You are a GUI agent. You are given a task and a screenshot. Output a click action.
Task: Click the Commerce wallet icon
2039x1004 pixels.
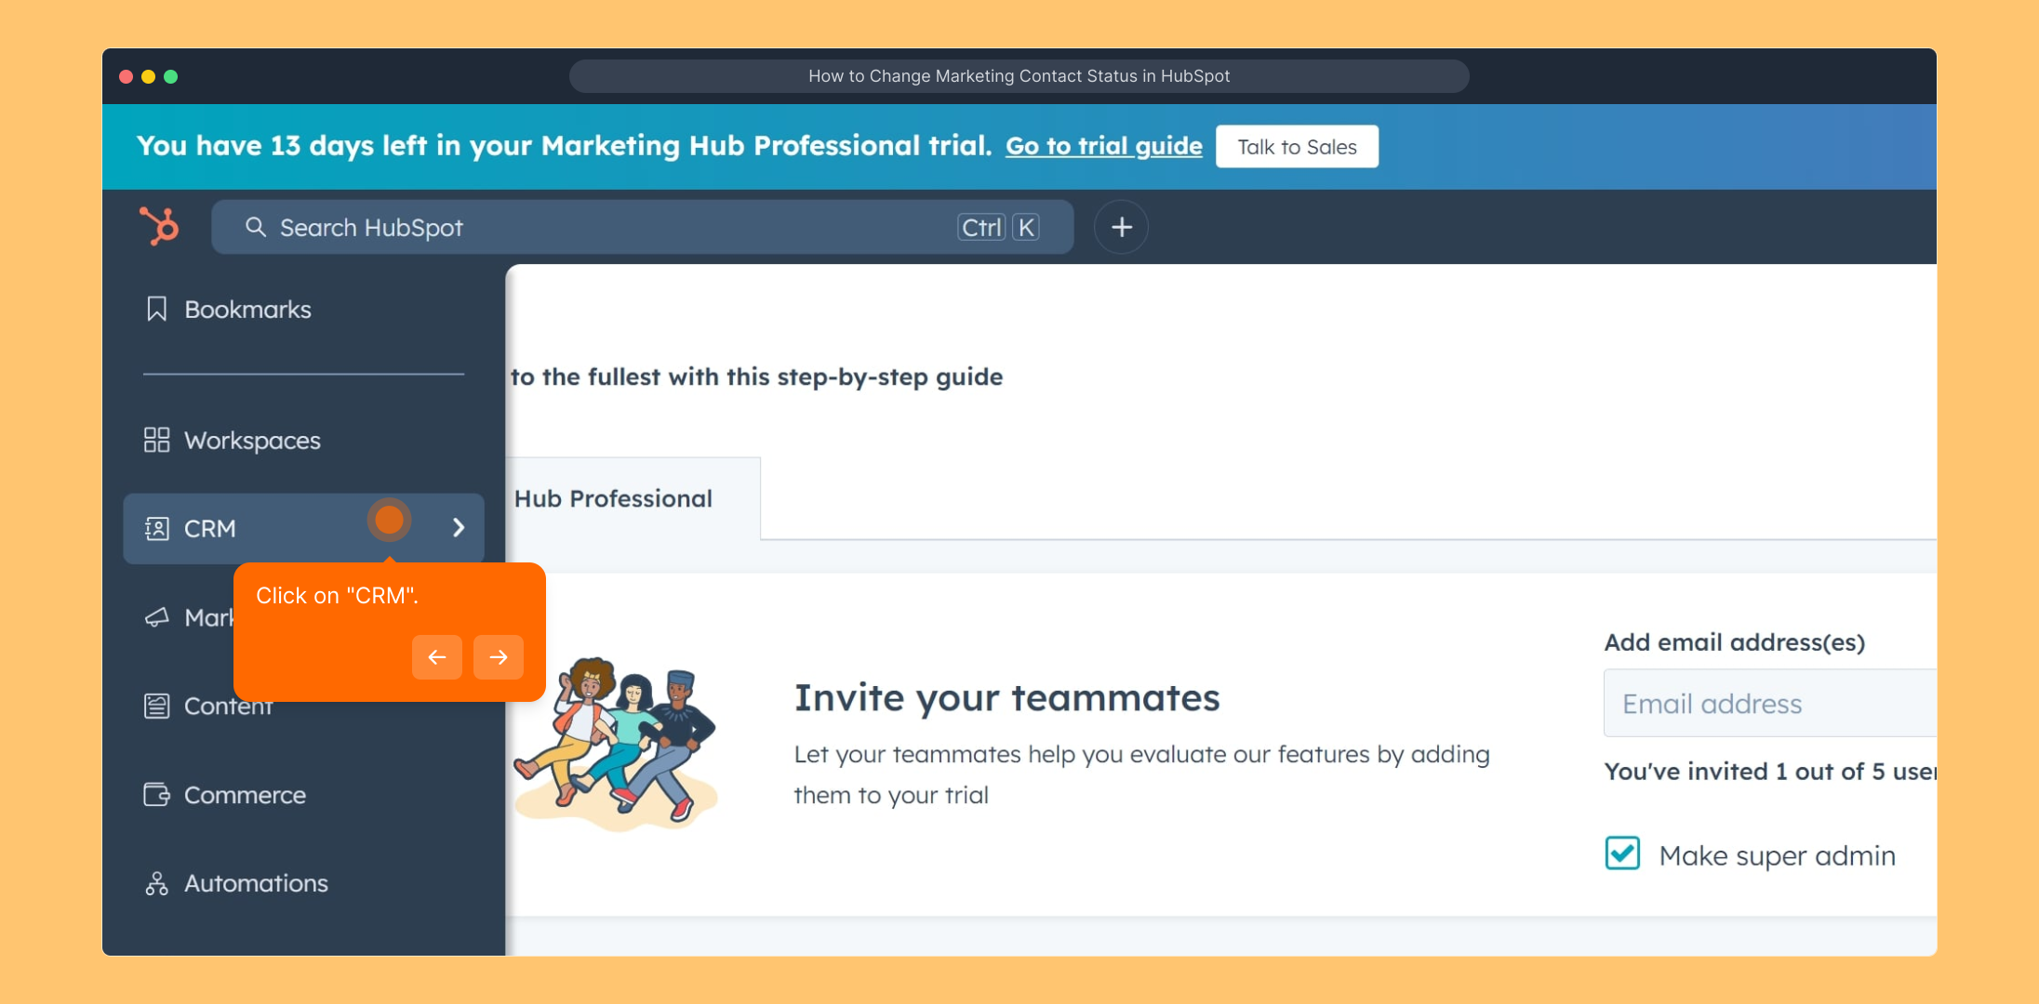click(156, 795)
